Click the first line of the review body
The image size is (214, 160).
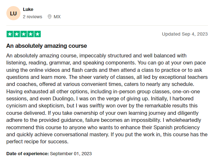96,56
